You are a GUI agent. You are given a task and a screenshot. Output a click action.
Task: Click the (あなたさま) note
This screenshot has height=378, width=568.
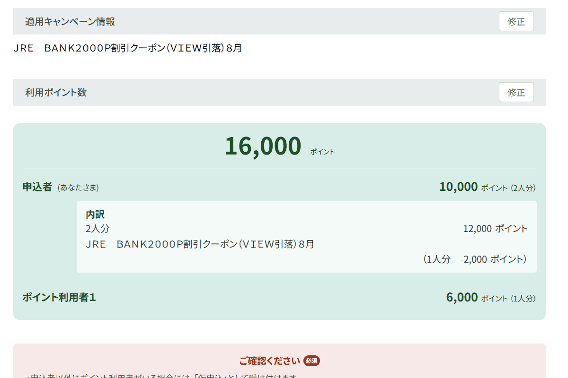coord(78,188)
